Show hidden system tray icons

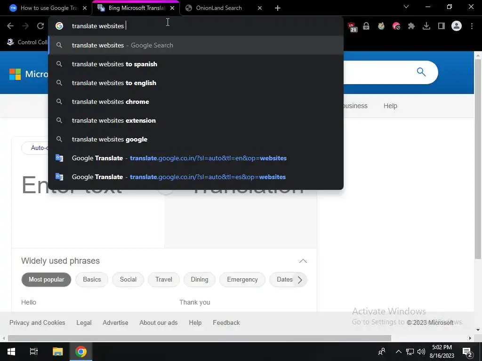[x=398, y=352]
